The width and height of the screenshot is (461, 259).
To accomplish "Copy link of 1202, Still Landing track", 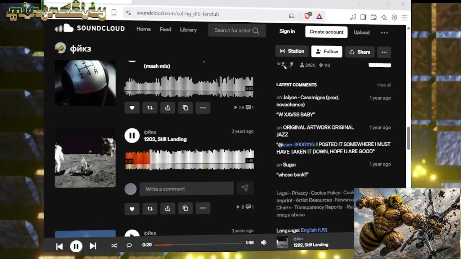I will pyautogui.click(x=185, y=208).
